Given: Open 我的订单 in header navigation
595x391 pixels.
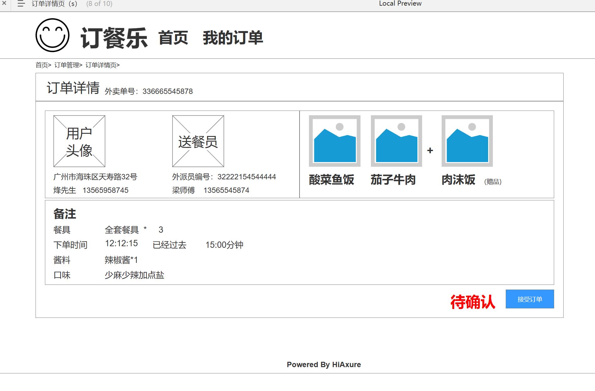Looking at the screenshot, I should pos(233,38).
